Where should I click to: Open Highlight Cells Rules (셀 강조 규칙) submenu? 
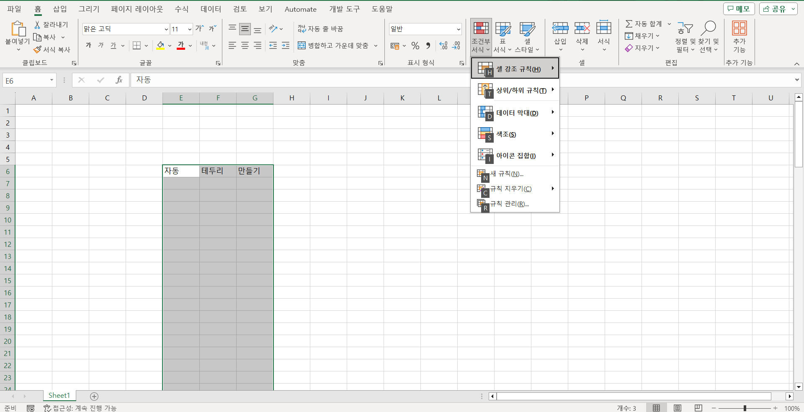coord(515,69)
